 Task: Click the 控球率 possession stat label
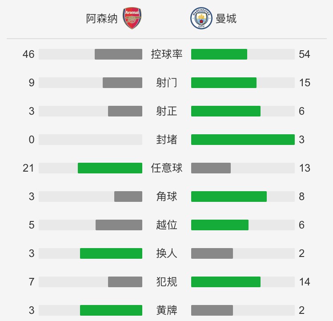[167, 54]
